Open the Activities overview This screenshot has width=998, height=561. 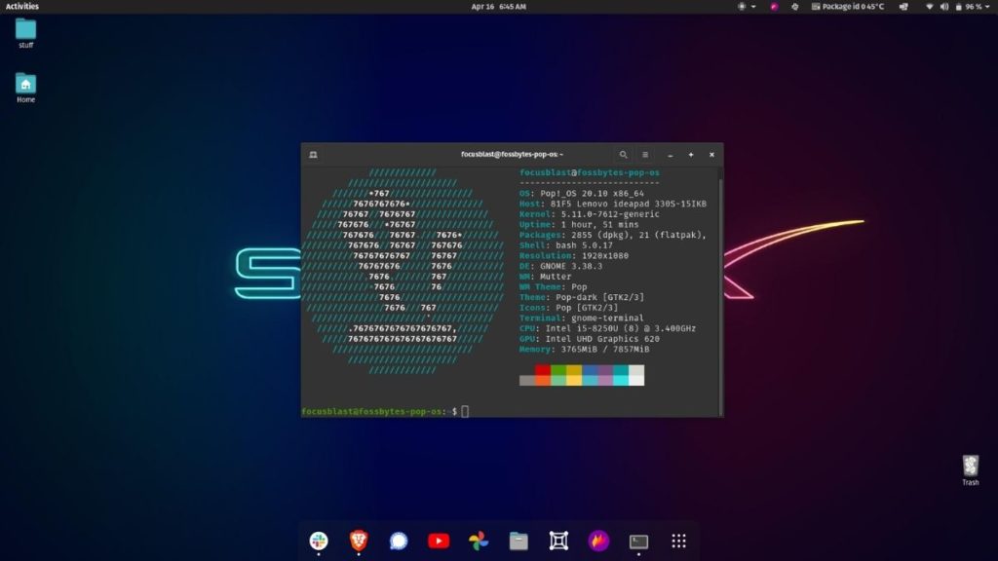(21, 7)
